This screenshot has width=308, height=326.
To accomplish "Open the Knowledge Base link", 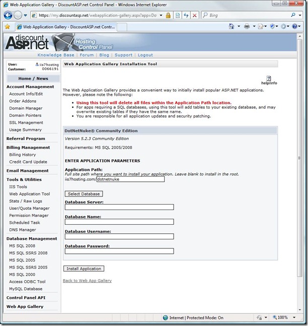I will pos(56,55).
